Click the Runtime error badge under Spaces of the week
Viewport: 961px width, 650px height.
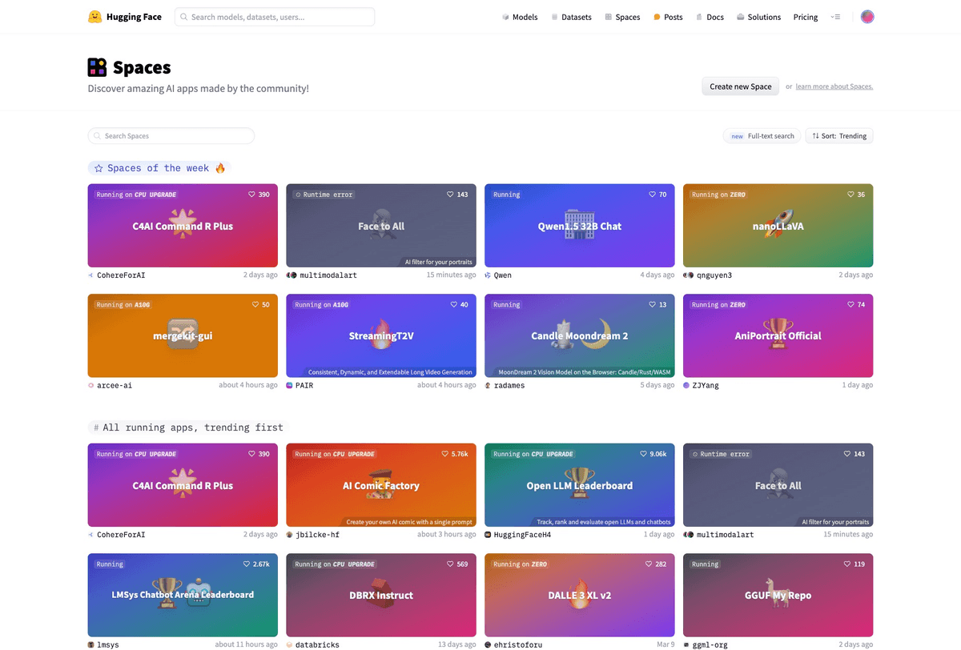pos(324,195)
